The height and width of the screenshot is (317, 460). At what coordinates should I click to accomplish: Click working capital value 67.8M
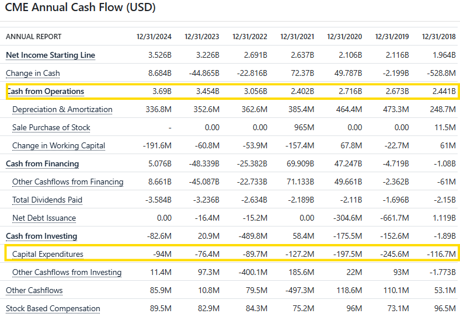click(351, 146)
